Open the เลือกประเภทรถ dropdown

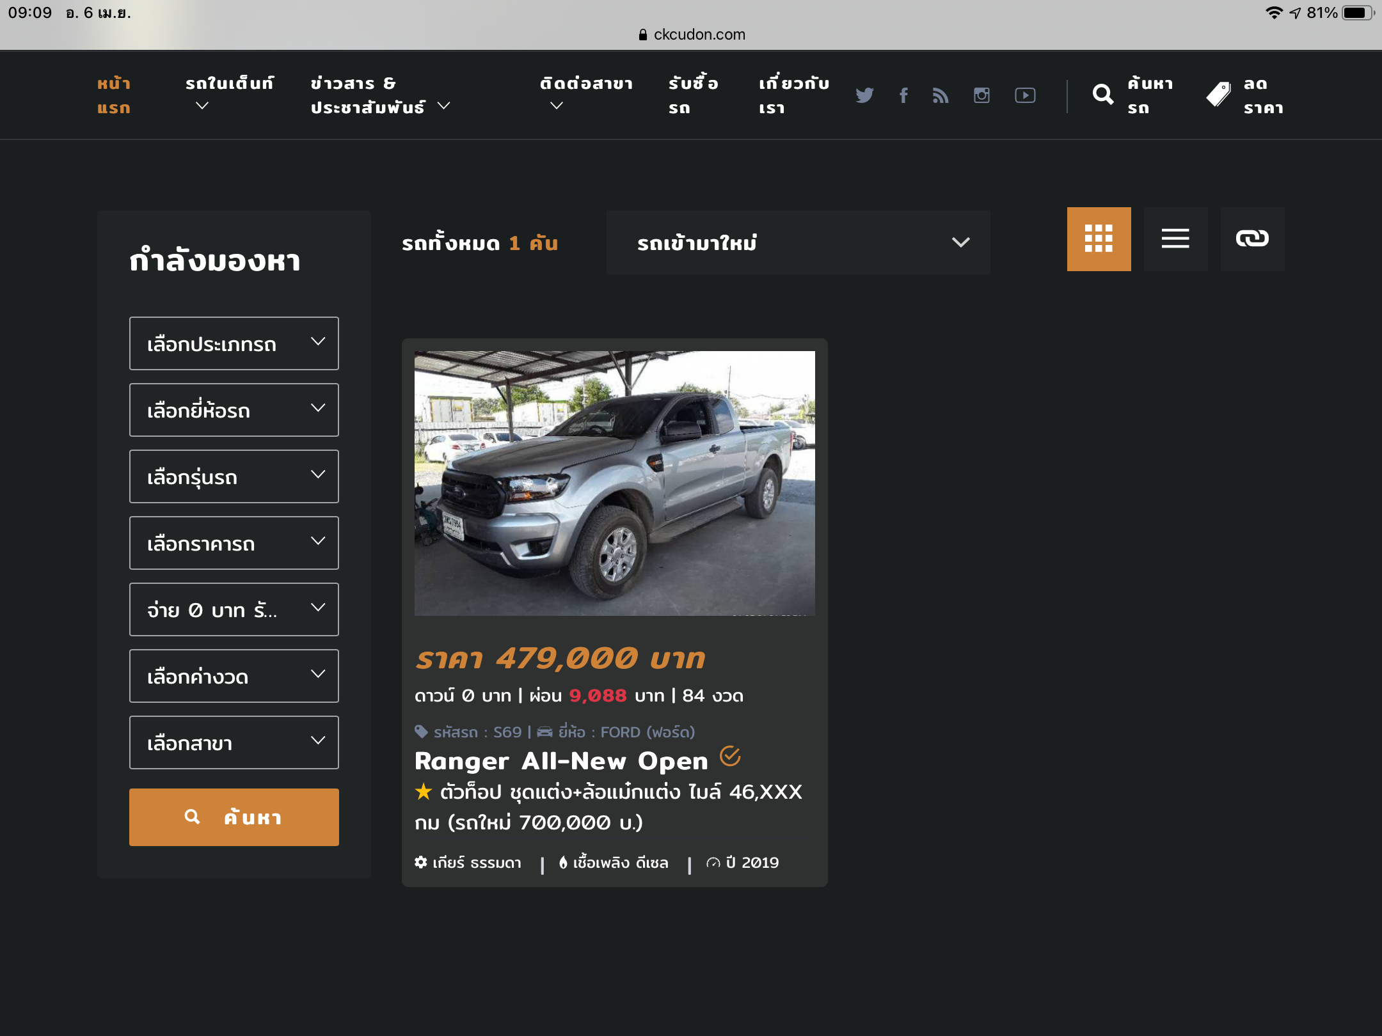[234, 343]
